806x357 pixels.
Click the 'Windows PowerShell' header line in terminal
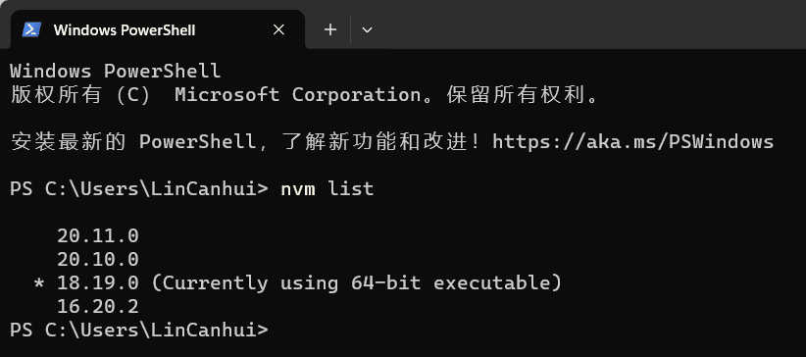pos(115,71)
